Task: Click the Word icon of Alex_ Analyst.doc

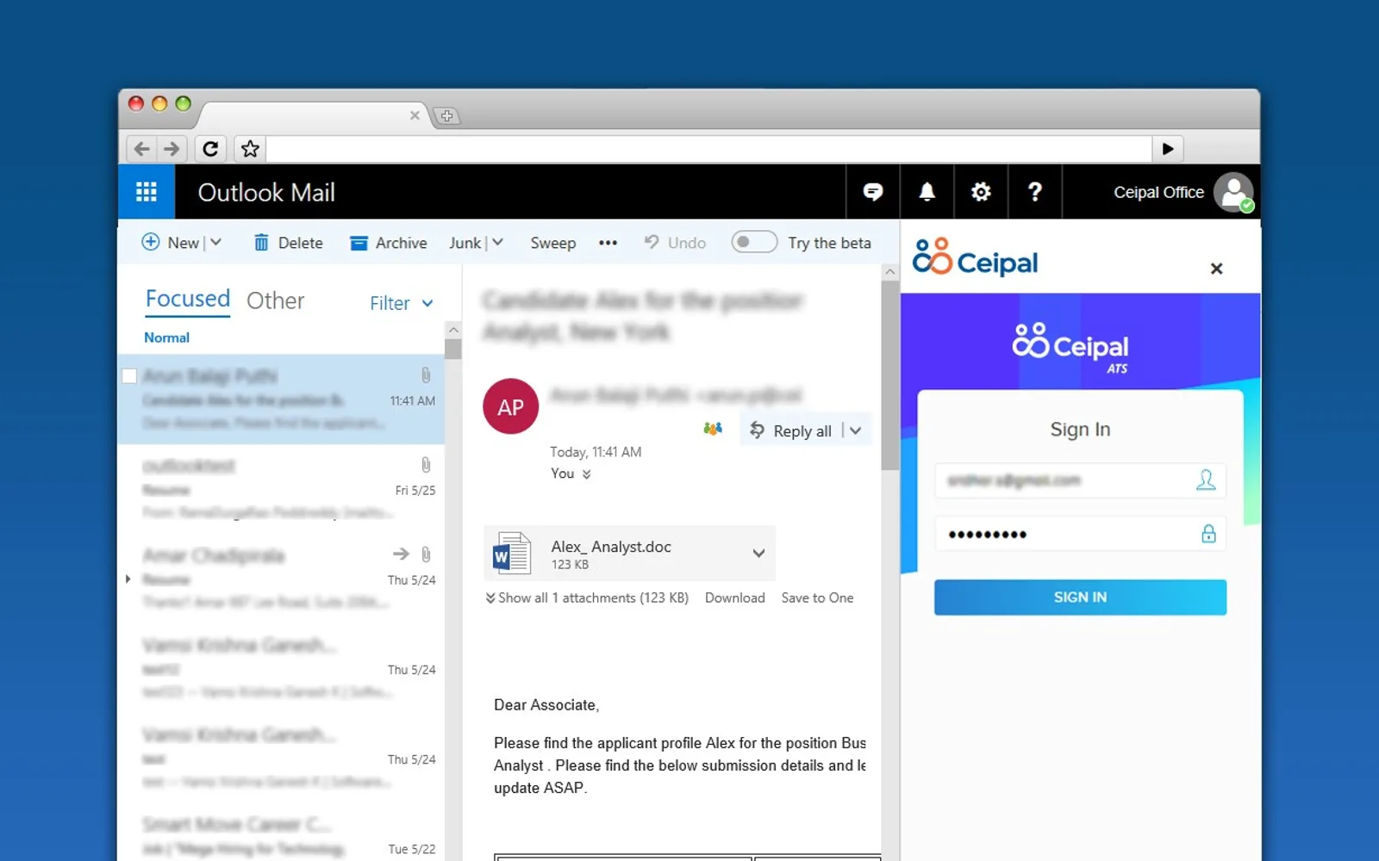Action: click(x=511, y=553)
